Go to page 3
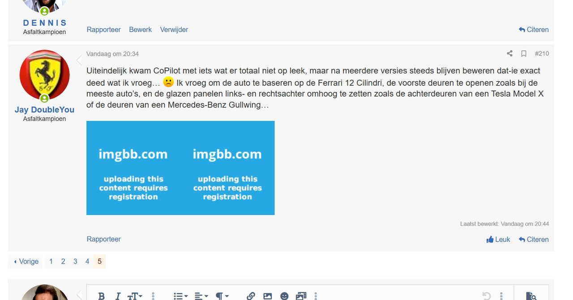 (x=75, y=261)
